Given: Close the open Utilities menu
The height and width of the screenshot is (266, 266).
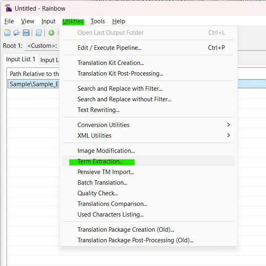Looking at the screenshot, I should (x=73, y=21).
